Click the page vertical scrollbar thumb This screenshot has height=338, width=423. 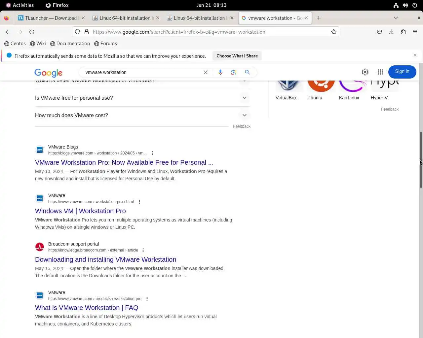(x=421, y=160)
